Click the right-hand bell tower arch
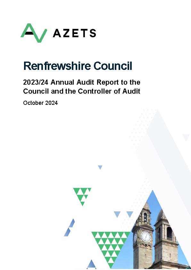The image size is (191, 270). (170, 233)
